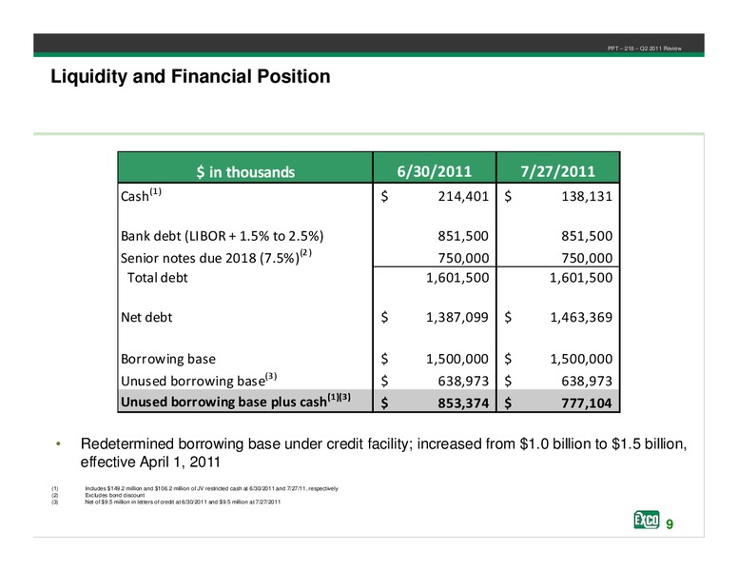Click the EXCO logo icon
738x571 pixels.
pos(646,520)
